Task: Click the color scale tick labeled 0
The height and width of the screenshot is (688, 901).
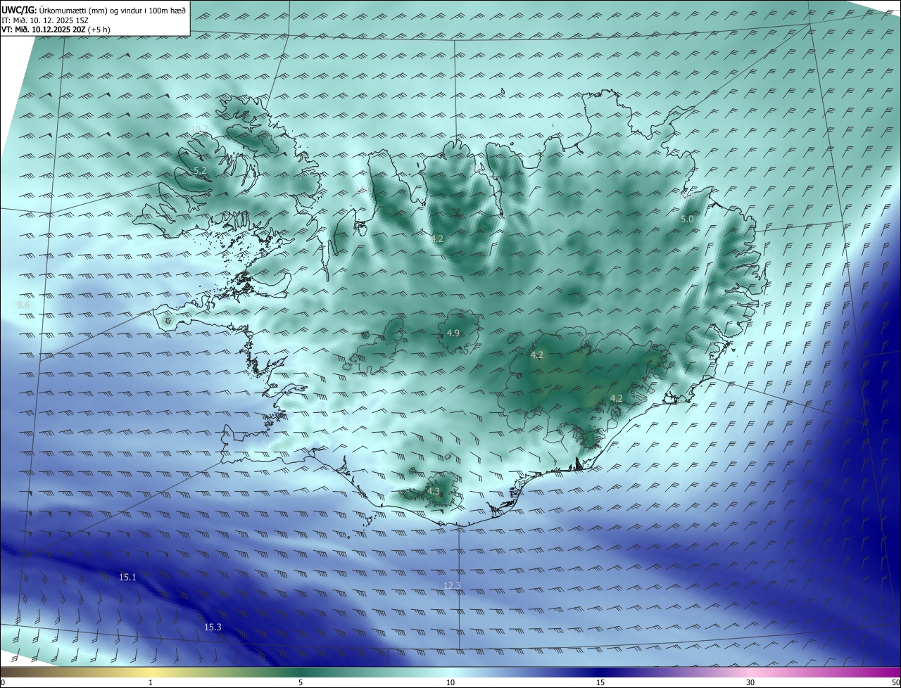Action: point(3,682)
